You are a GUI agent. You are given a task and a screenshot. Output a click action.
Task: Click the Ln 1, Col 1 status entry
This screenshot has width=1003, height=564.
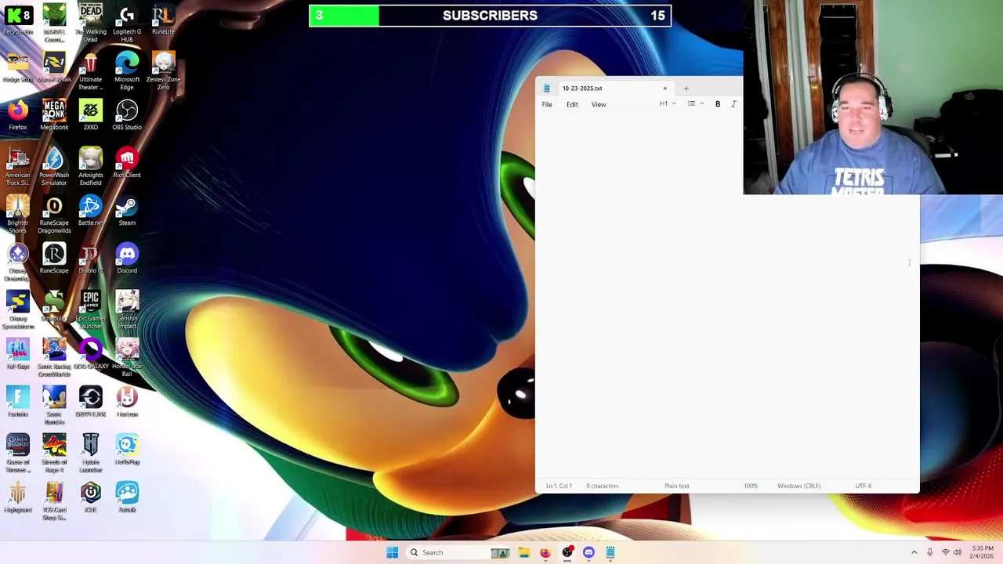559,486
